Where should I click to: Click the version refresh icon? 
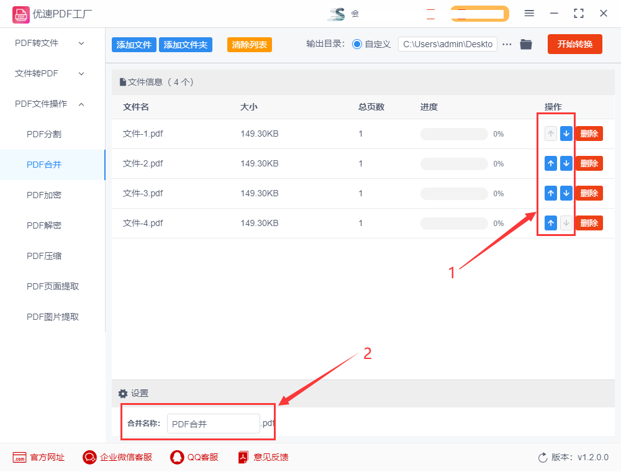[x=543, y=457]
